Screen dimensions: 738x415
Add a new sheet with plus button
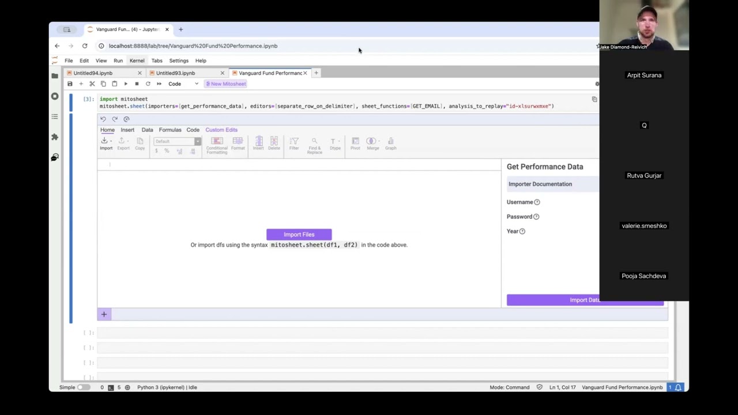[104, 315]
